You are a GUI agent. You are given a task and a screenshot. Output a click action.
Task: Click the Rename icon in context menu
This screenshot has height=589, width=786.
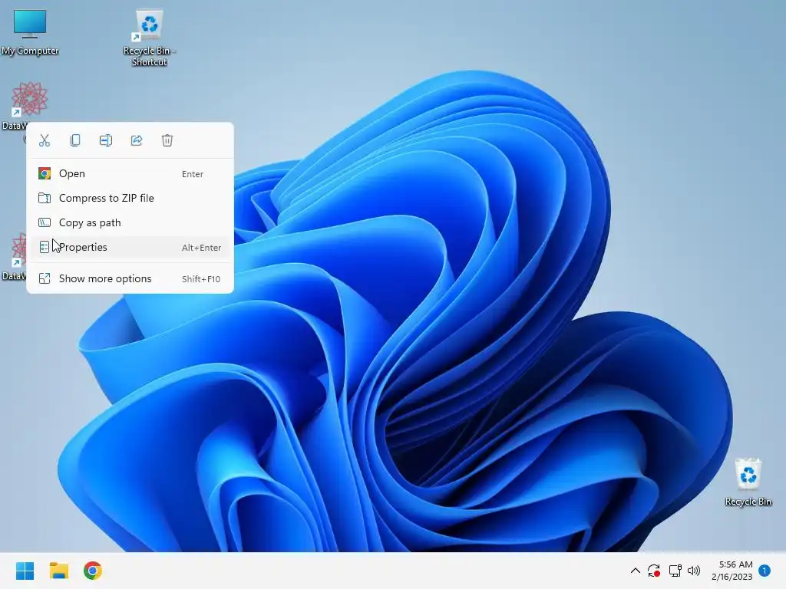click(x=106, y=140)
